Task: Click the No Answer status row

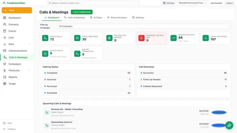Action: (87, 86)
